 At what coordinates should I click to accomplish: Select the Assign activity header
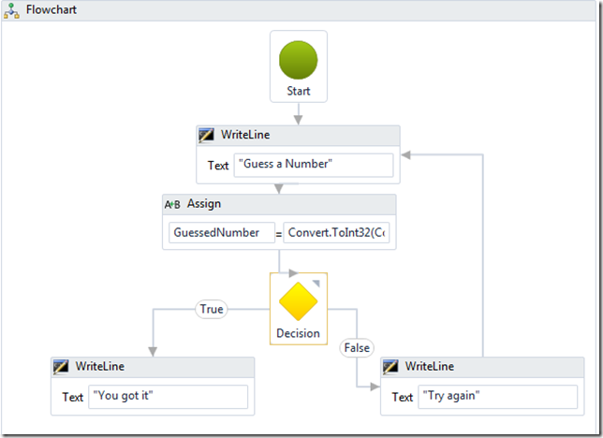[x=279, y=204]
